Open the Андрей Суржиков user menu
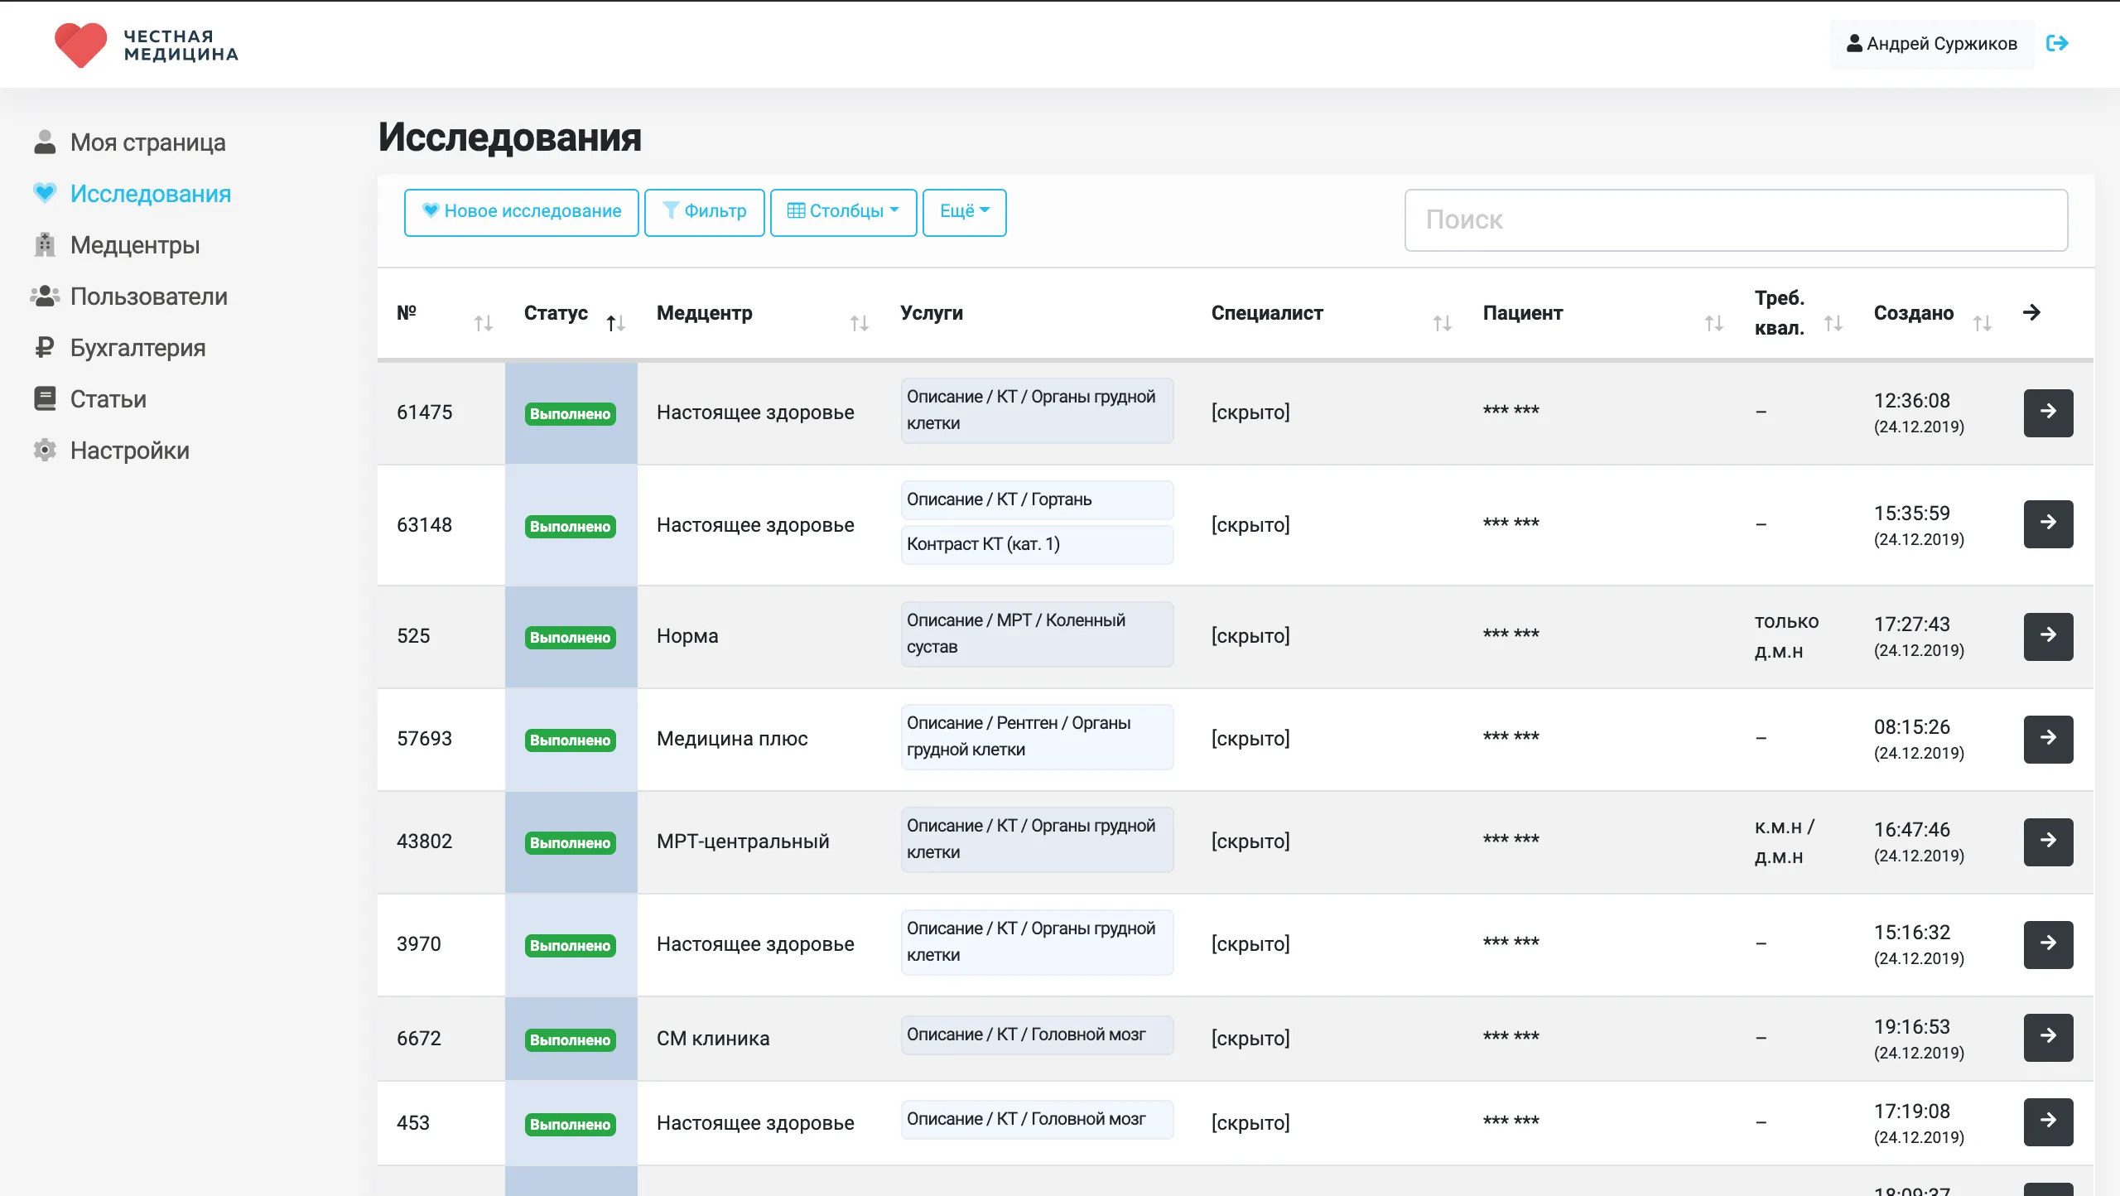The image size is (2120, 1196). (x=1931, y=44)
